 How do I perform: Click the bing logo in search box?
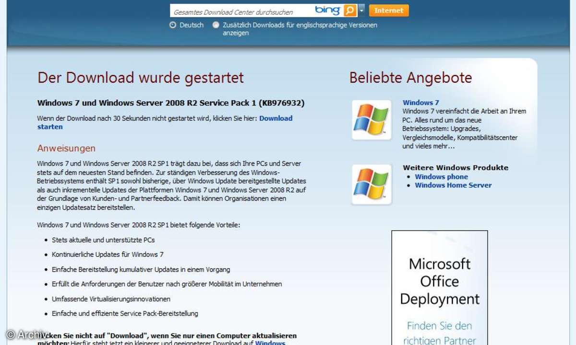click(328, 11)
